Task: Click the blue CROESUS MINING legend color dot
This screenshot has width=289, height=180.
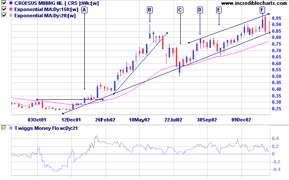Action: 11,3
